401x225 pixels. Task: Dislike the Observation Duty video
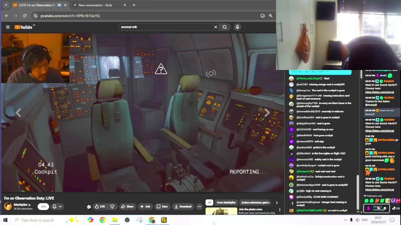point(112,207)
